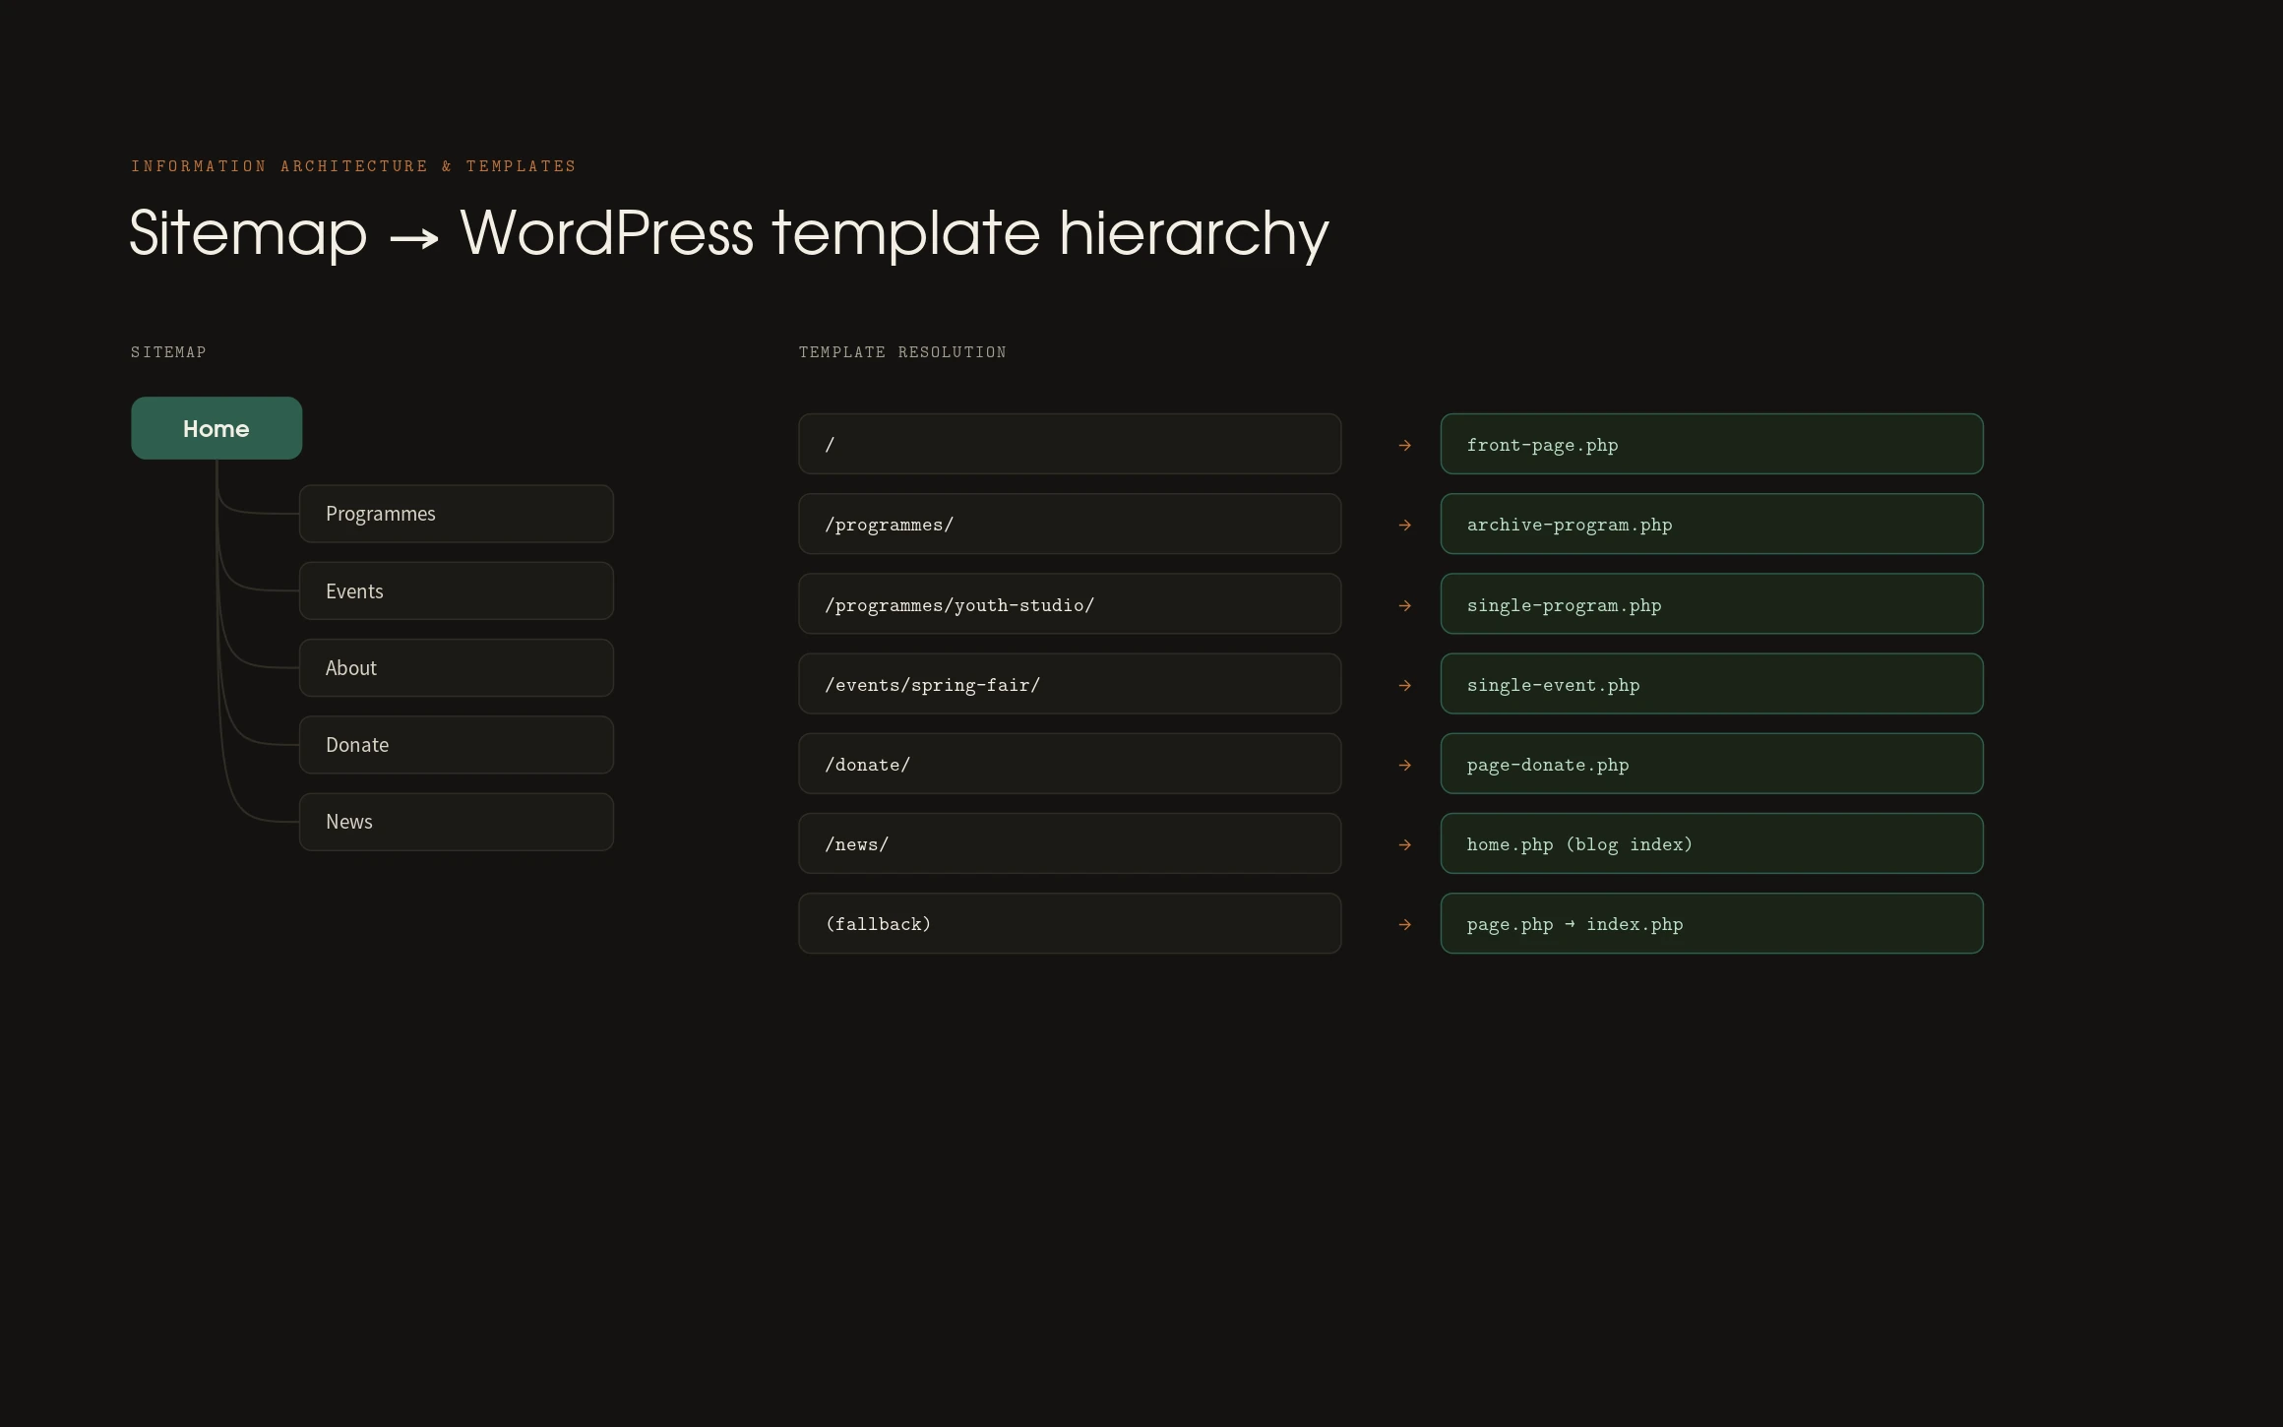Viewport: 2283px width, 1427px height.
Task: Click the "Information Architecture & Templates" eyebrow
Action: (x=353, y=166)
